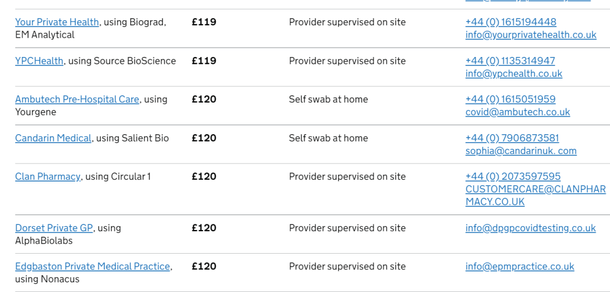Email info@ypchealth.co.uk
The image size is (610, 292).
pyautogui.click(x=513, y=74)
